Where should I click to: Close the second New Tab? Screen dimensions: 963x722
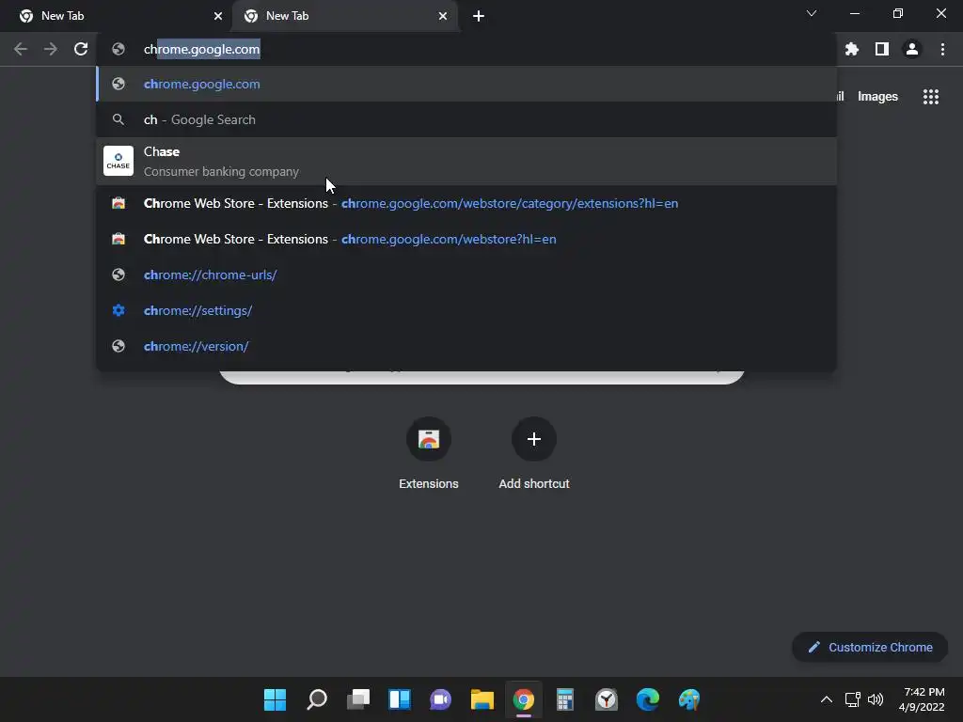tap(443, 16)
